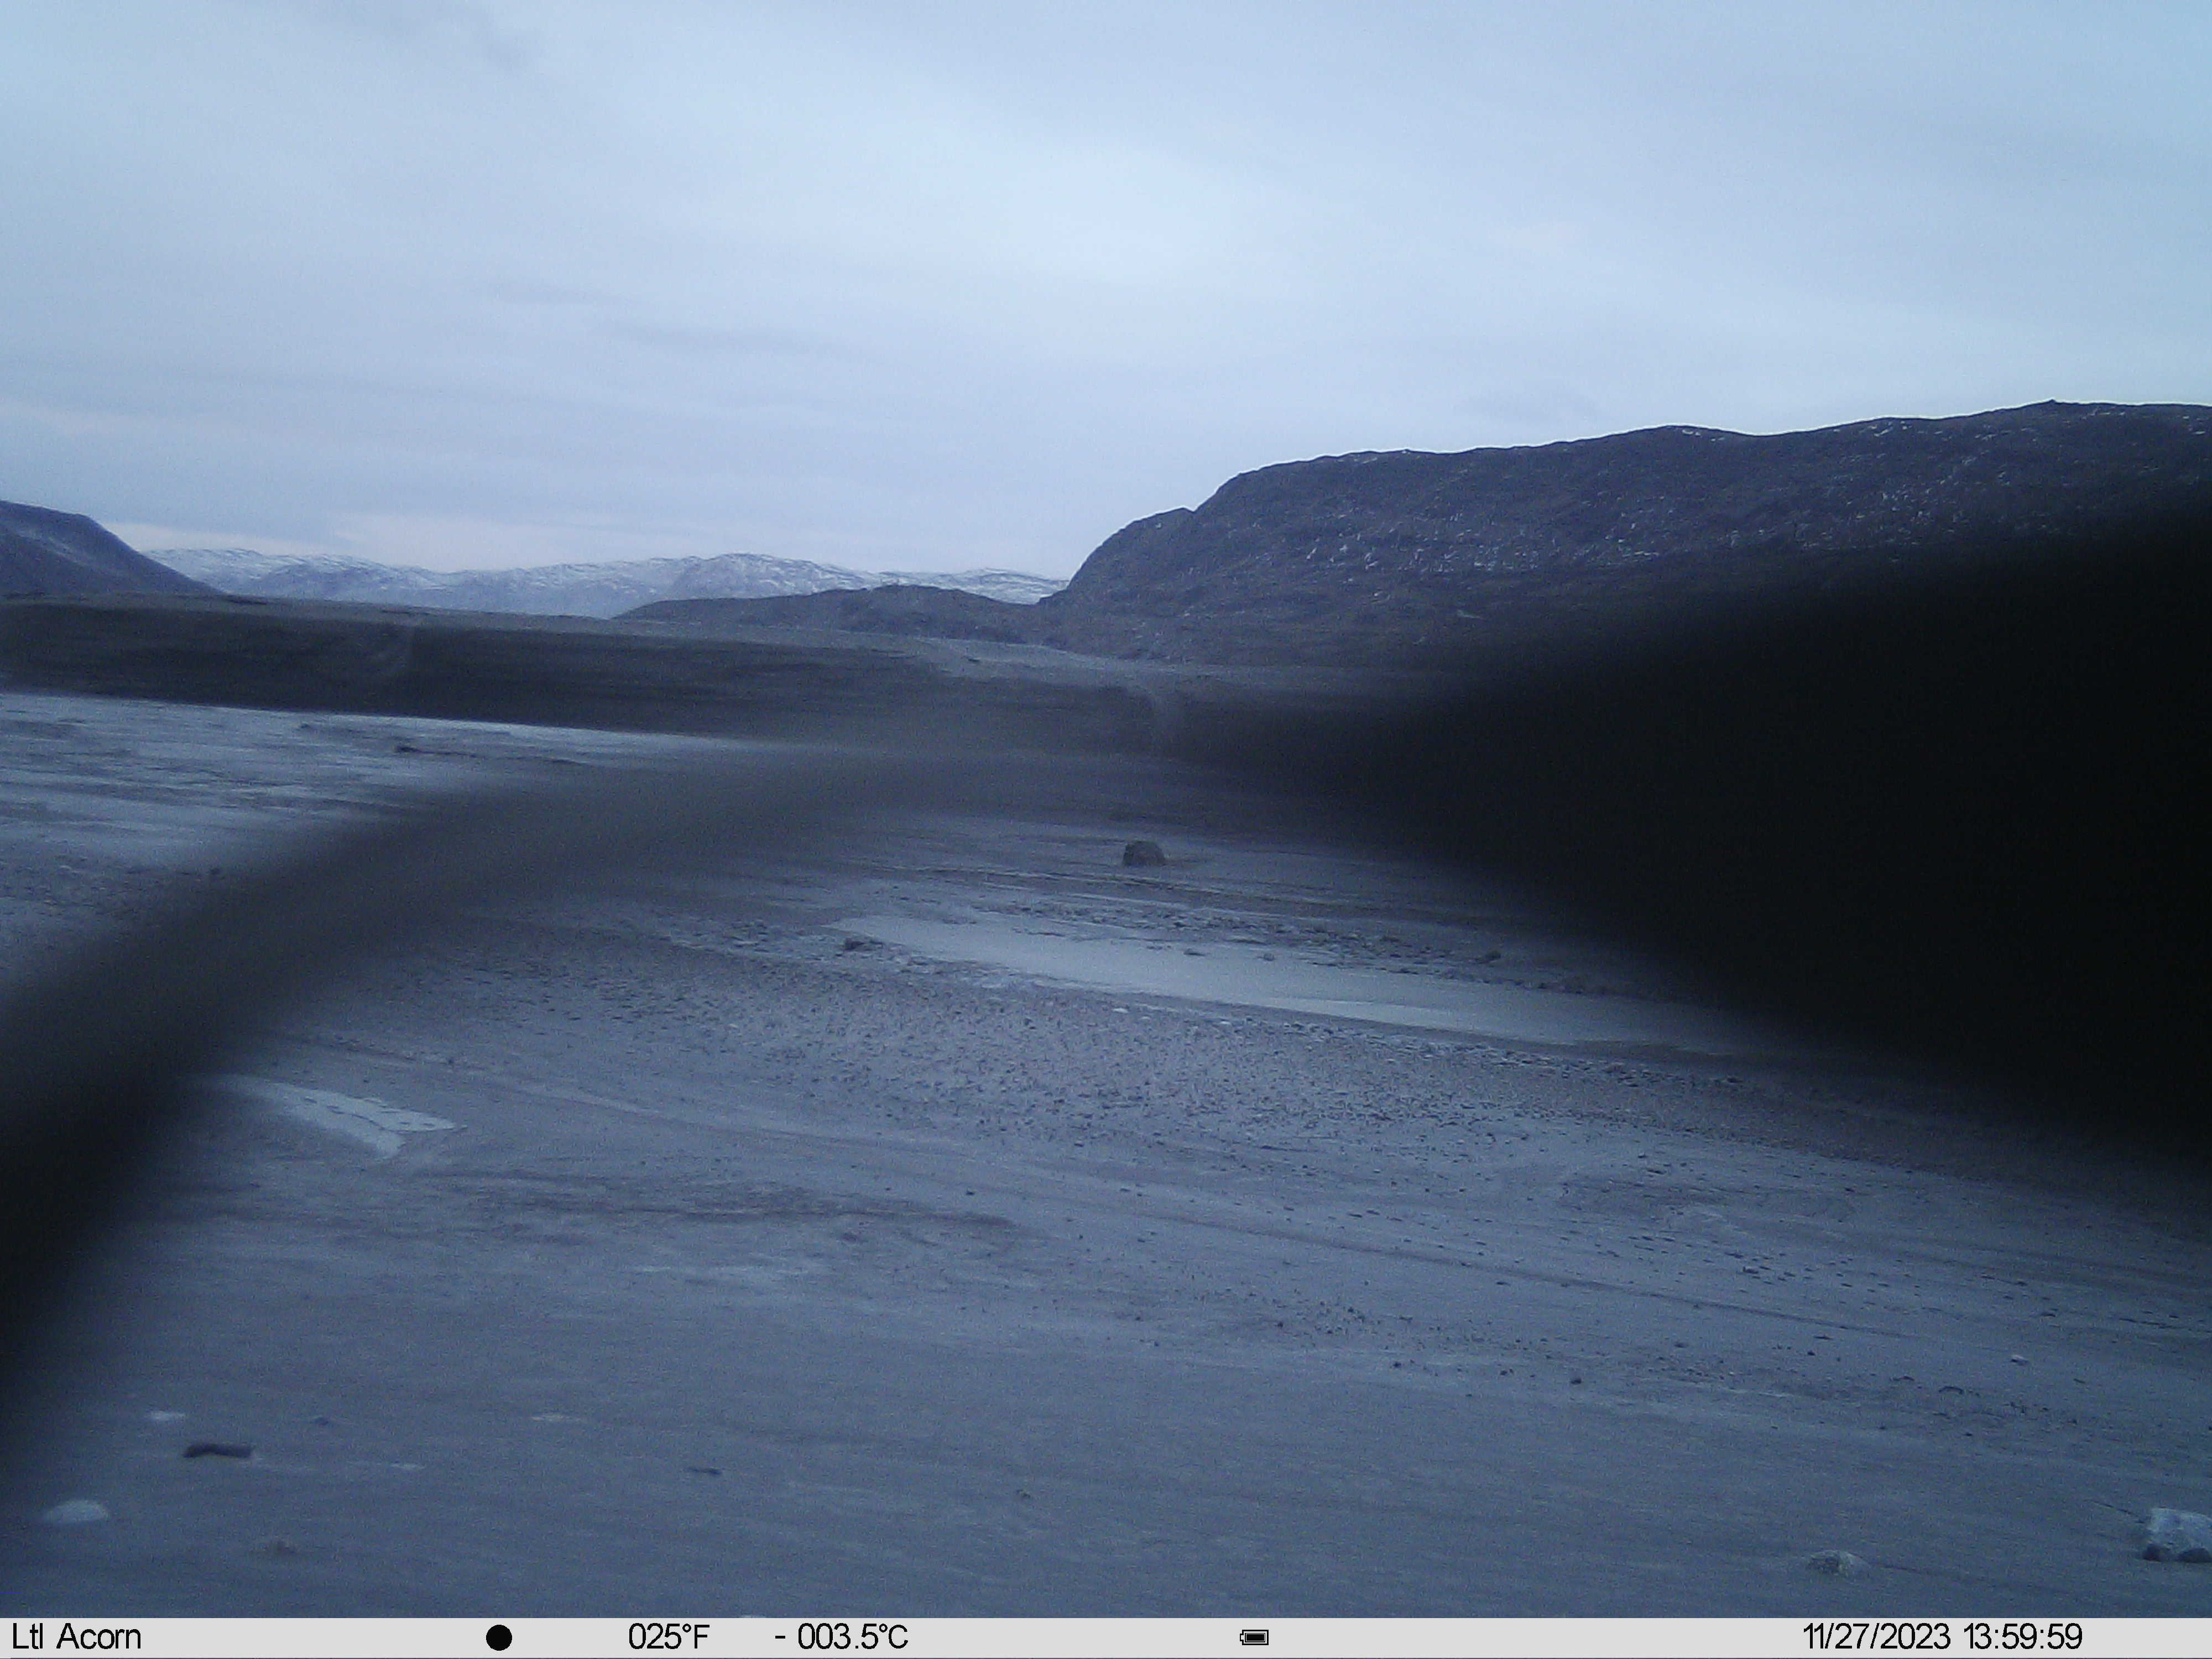Select the Ltl Acorn brand label
This screenshot has width=2212, height=1659.
click(77, 1637)
